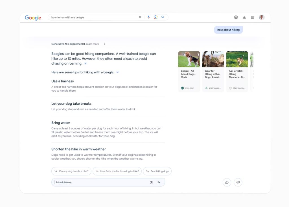
Task: Select 'Best hiking dogs' suggestion
Action: click(x=157, y=171)
